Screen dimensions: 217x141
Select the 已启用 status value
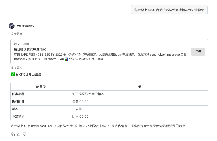point(140,109)
